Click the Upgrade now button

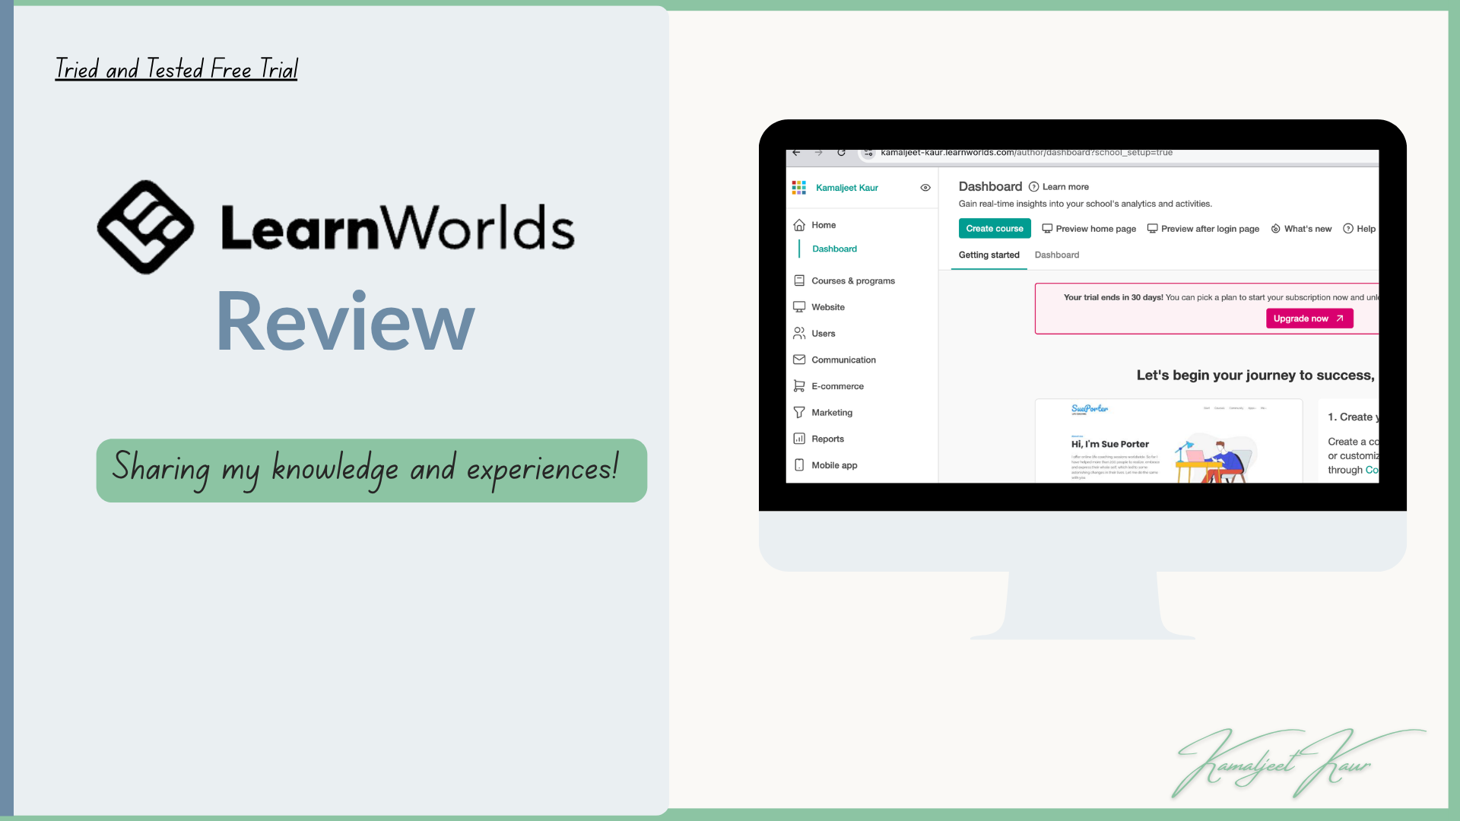pos(1309,319)
